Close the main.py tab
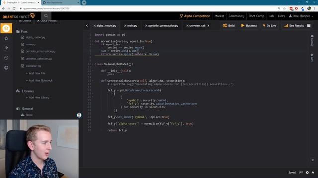This screenshot has width=318, height=178. 125,26
